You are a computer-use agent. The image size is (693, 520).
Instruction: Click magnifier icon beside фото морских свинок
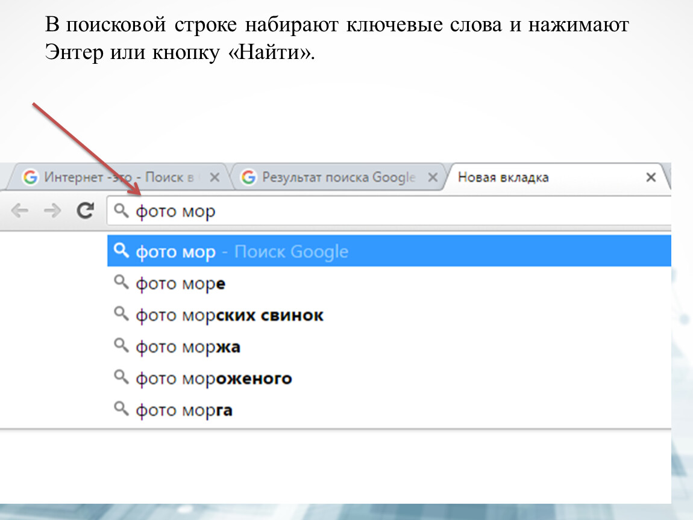coord(121,314)
